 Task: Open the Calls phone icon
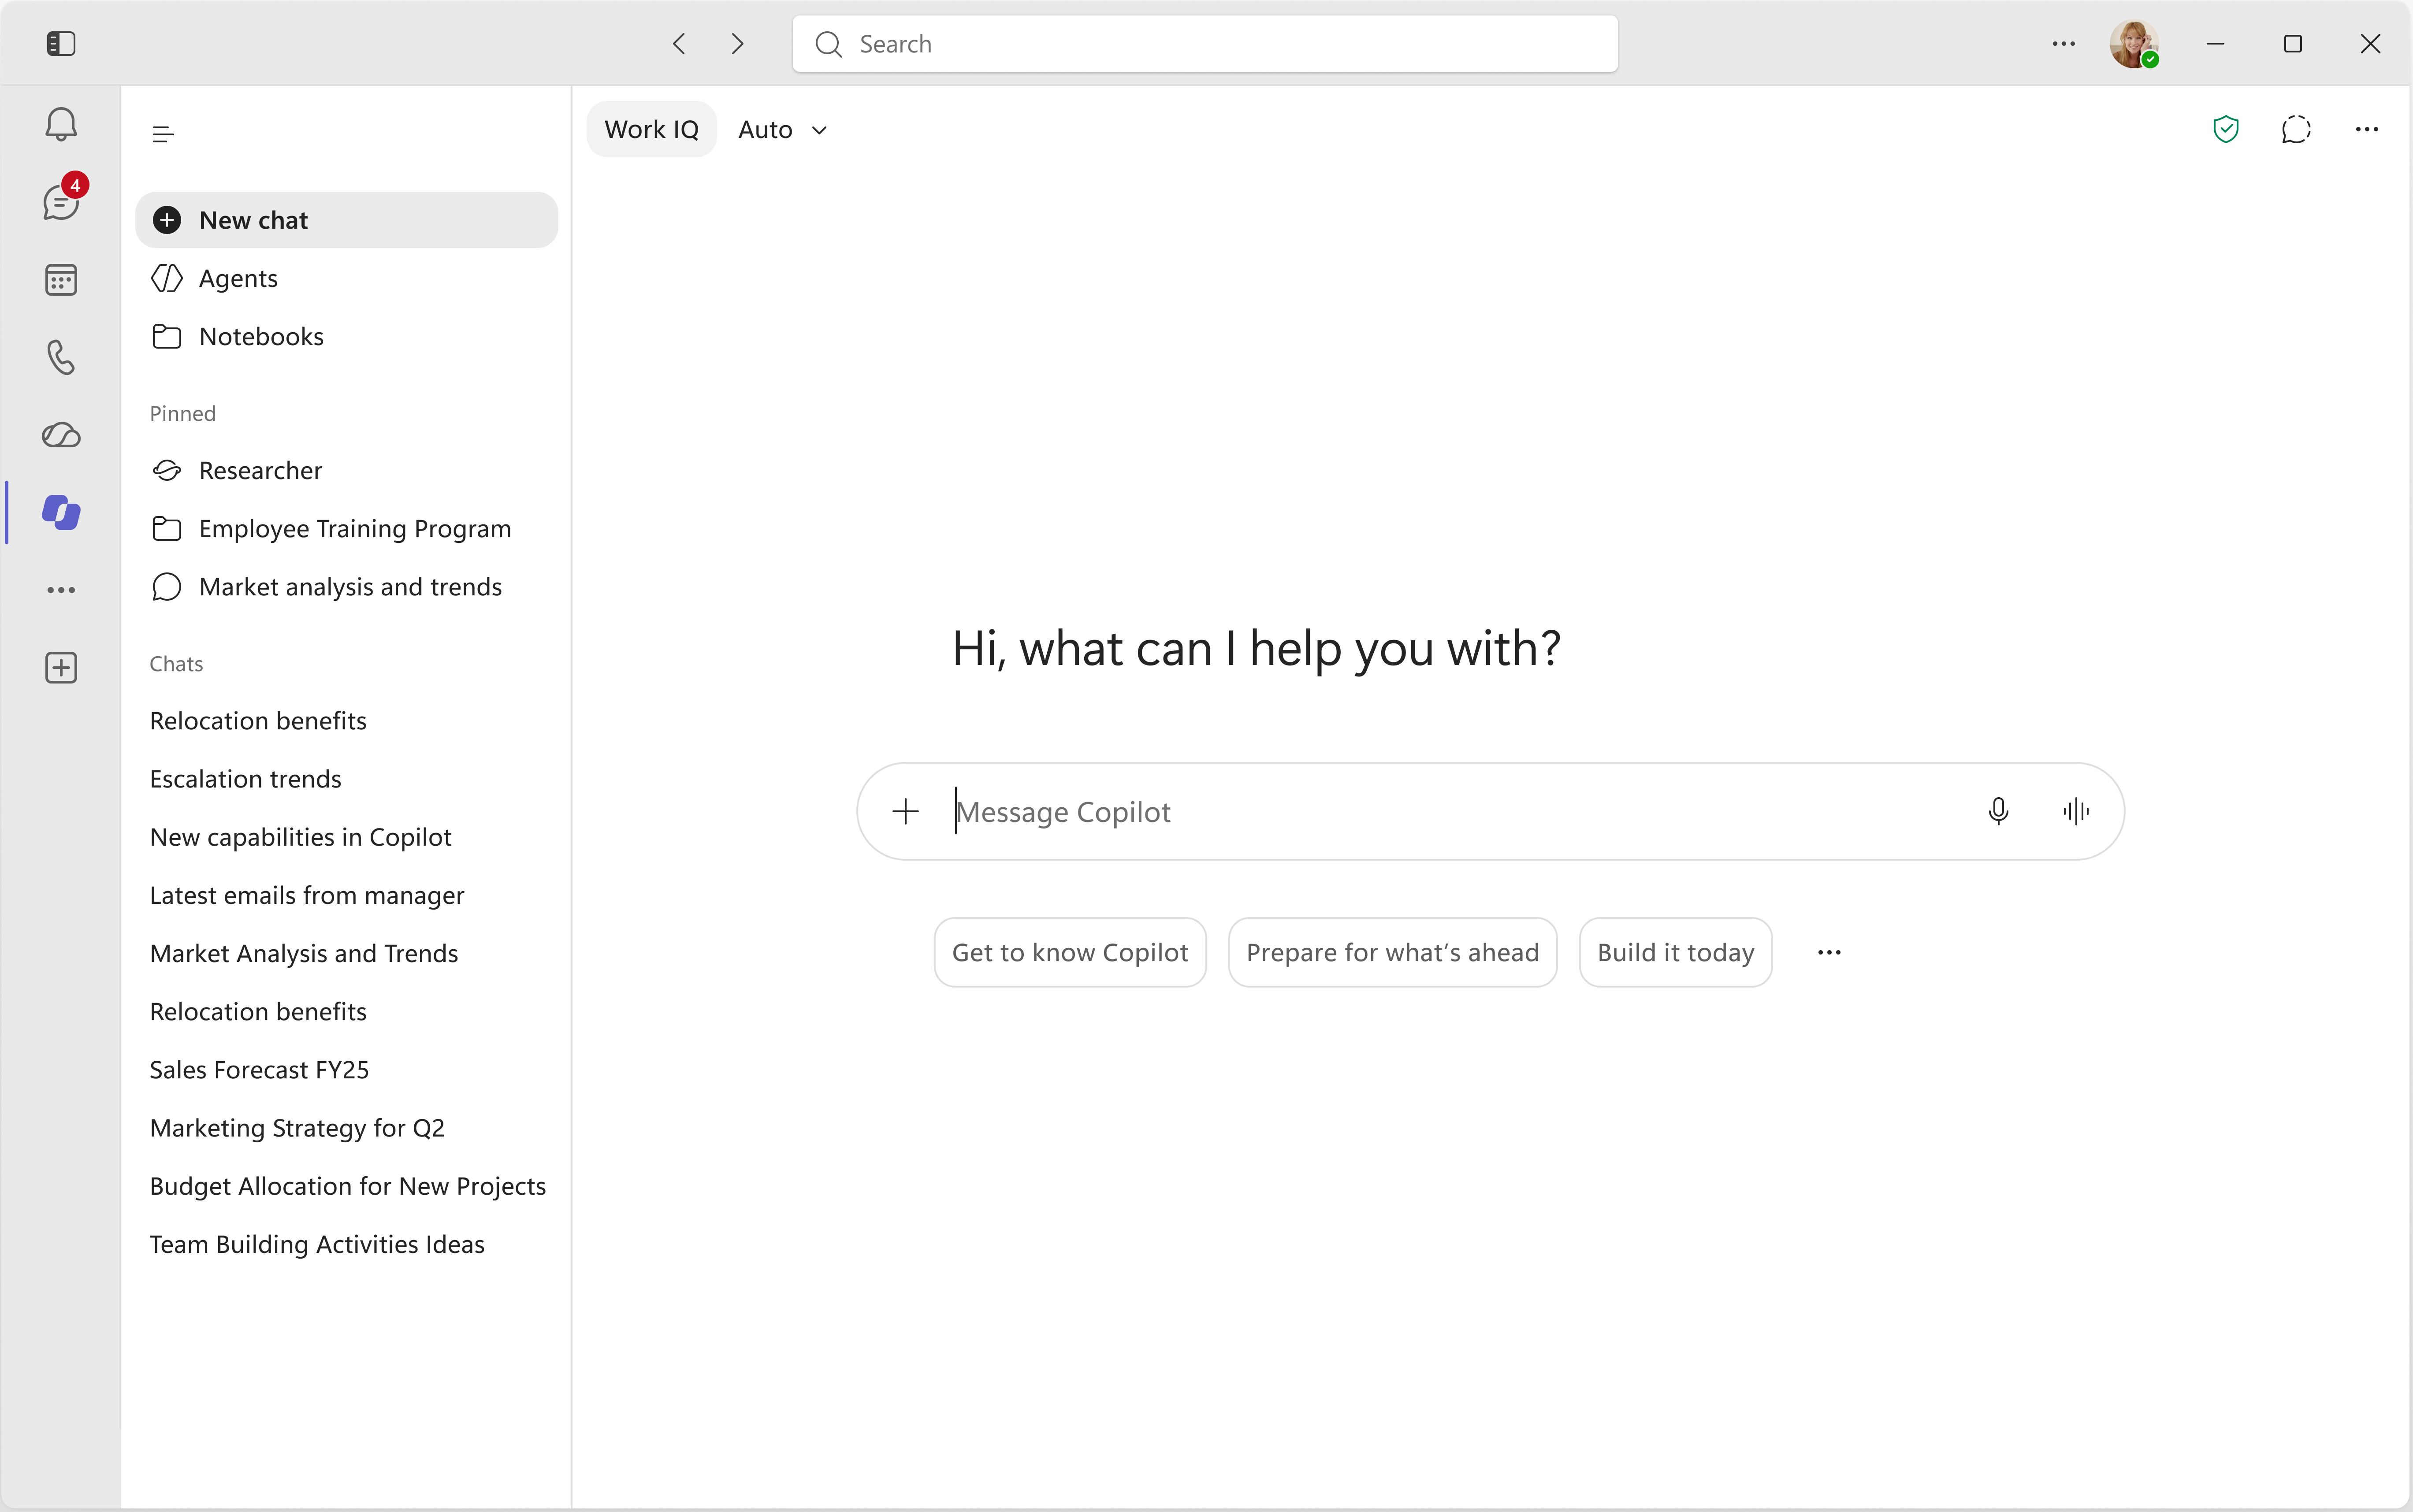point(61,357)
